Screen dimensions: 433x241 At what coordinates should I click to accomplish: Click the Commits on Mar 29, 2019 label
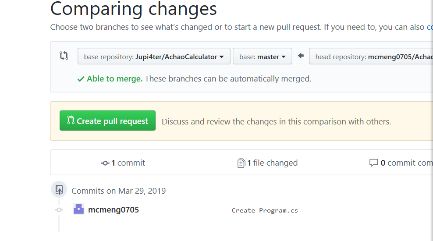point(118,191)
